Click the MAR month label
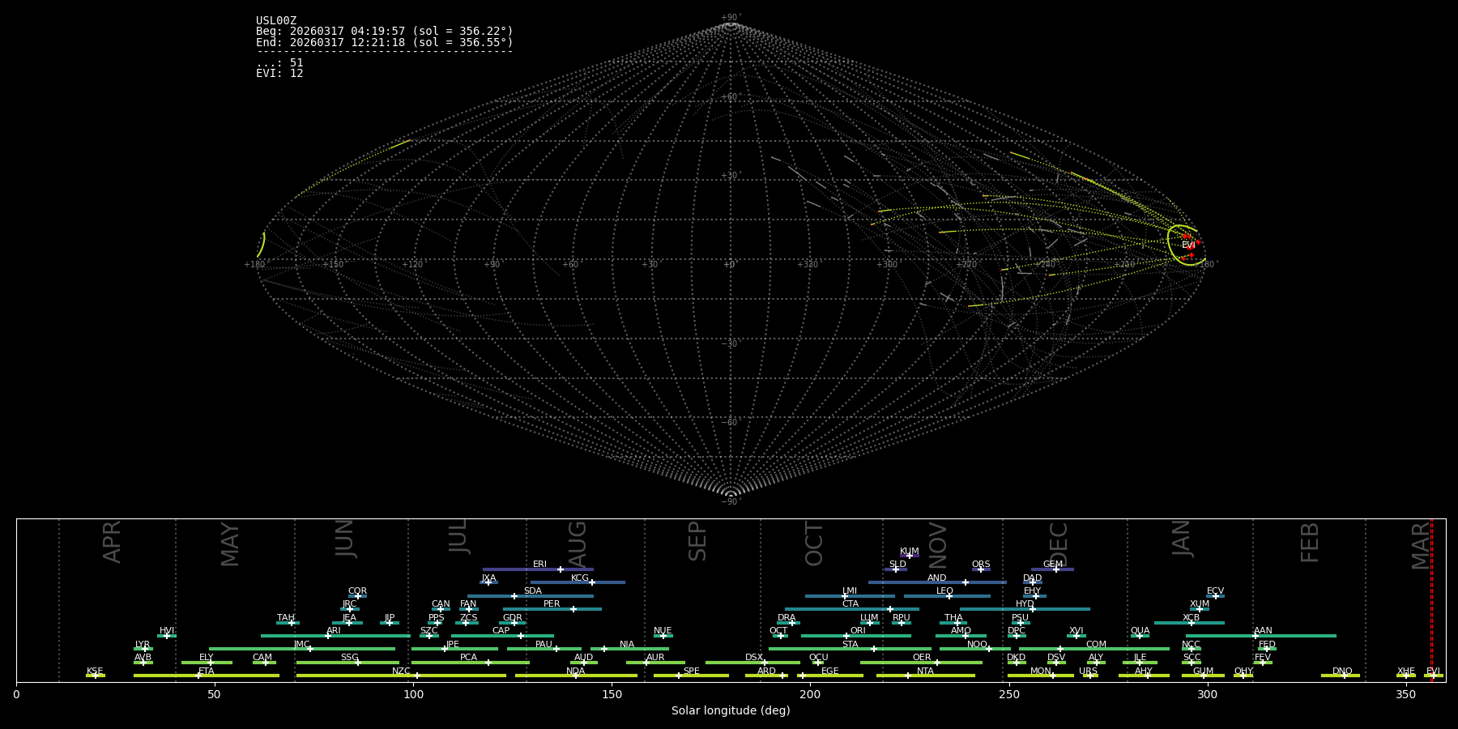 (x=1421, y=545)
